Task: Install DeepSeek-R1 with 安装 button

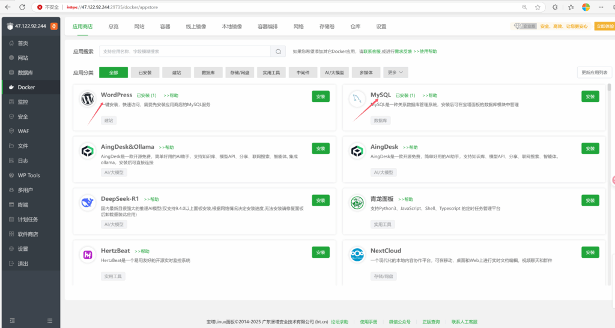Action: (x=321, y=200)
